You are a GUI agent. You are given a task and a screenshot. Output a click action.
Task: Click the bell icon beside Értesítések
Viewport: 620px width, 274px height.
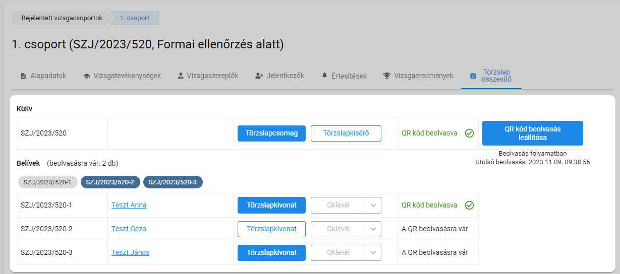click(325, 76)
